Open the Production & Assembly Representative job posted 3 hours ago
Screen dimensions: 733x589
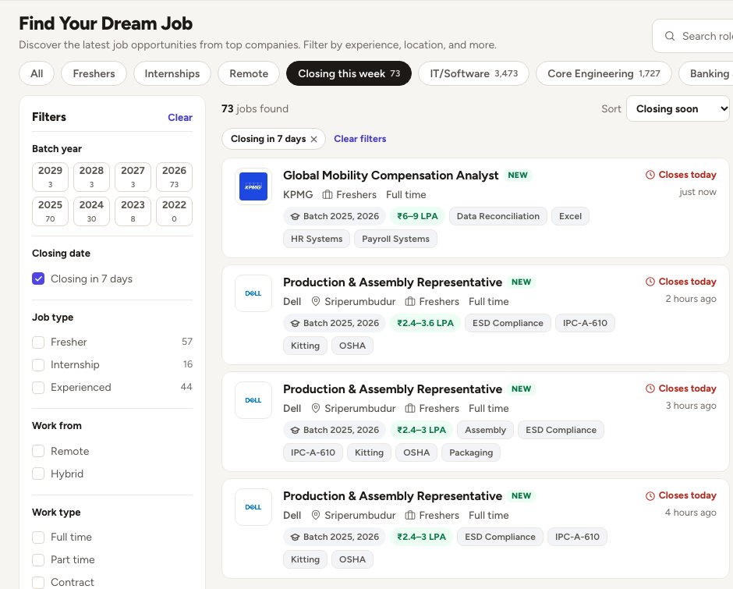tap(393, 389)
